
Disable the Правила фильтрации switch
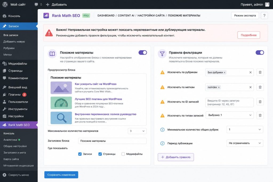click(260, 52)
